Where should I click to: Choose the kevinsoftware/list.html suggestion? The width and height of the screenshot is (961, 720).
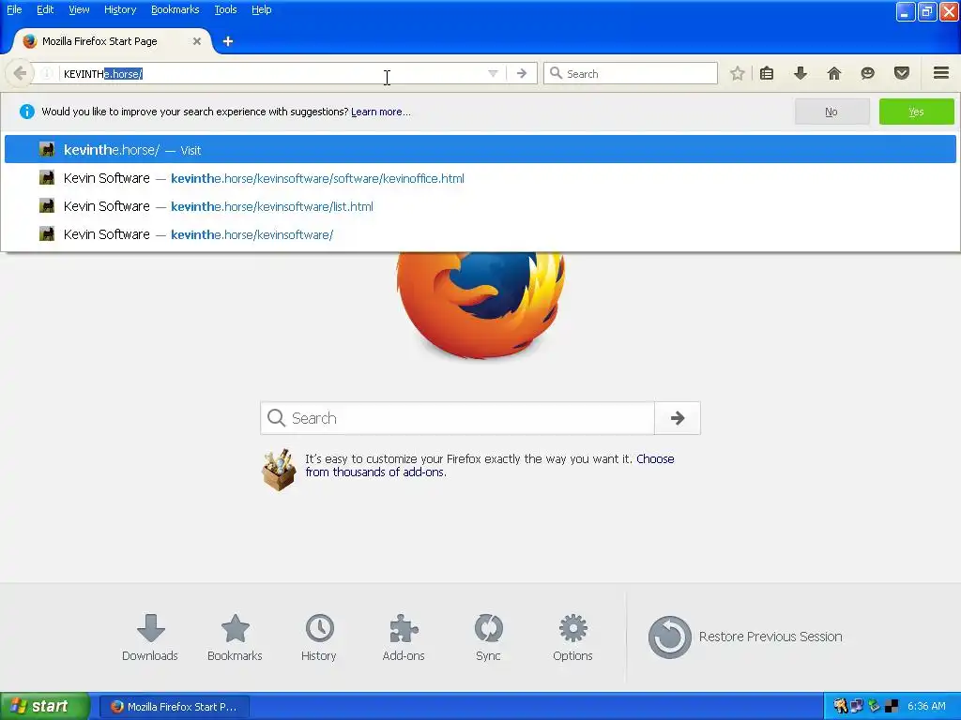pyautogui.click(x=480, y=206)
